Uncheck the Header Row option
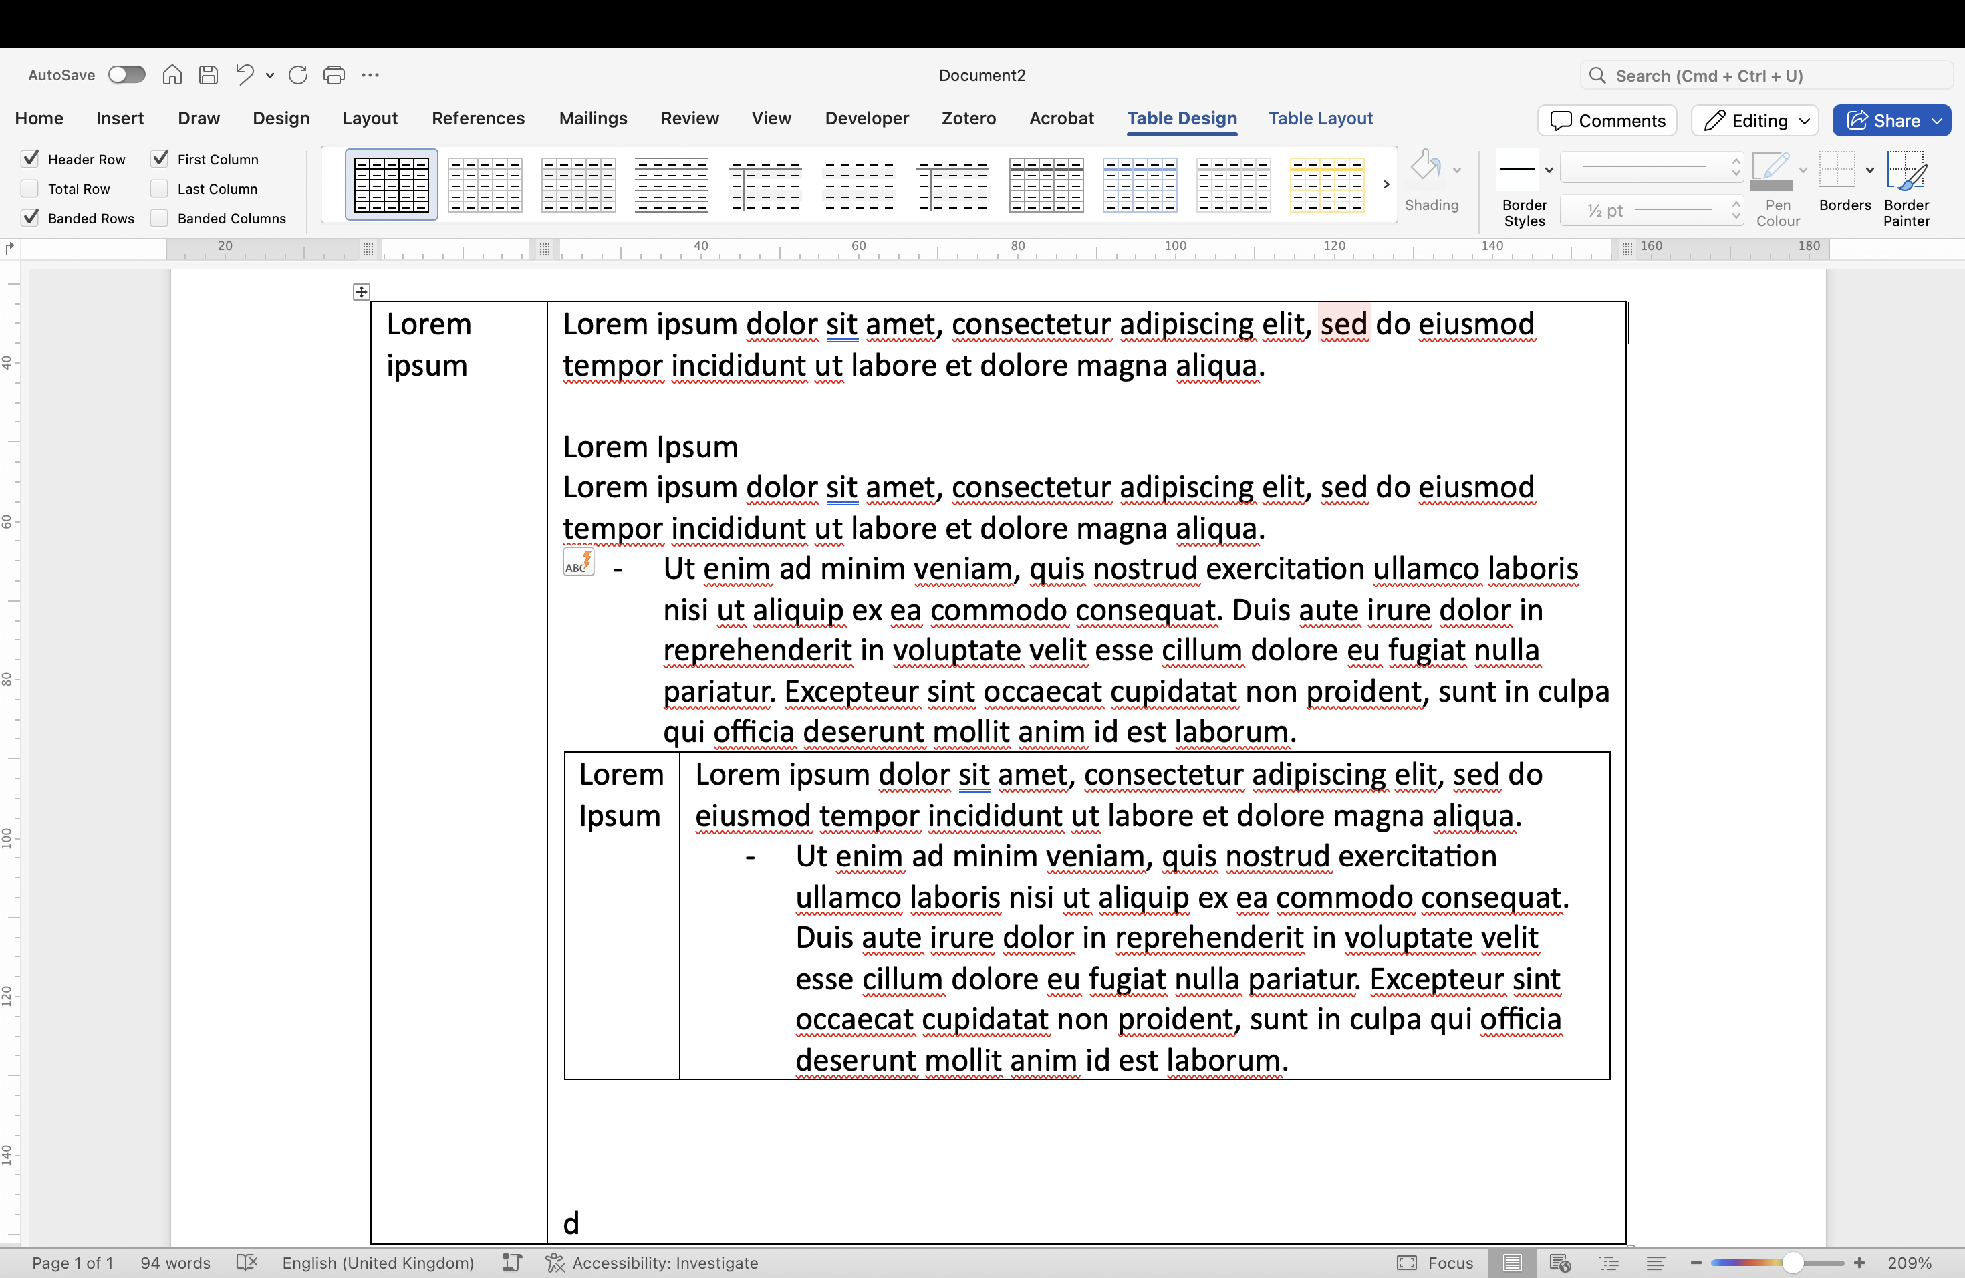Screen dimensions: 1965x1278 point(31,158)
